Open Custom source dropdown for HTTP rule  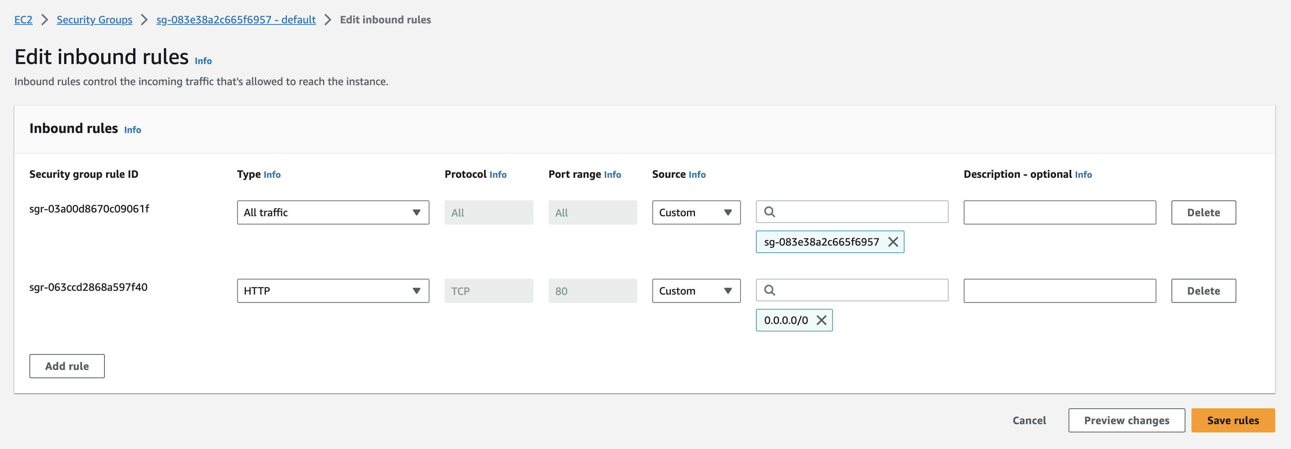(x=696, y=291)
